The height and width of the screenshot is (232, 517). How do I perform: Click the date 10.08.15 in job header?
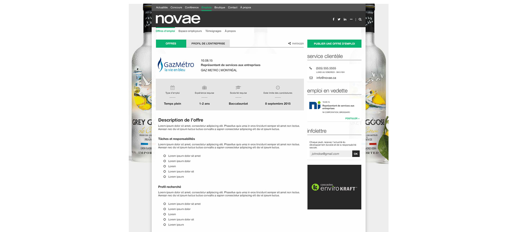(207, 61)
